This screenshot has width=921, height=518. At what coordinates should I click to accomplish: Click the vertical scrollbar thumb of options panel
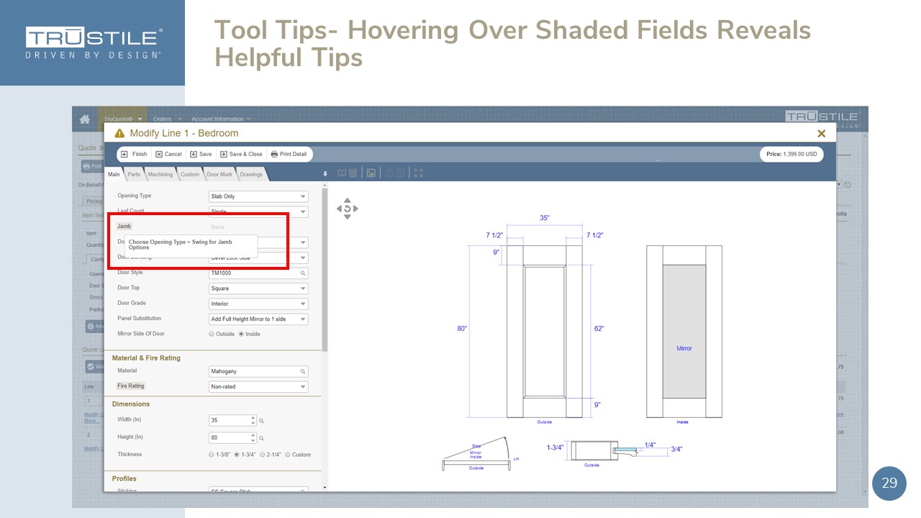click(324, 270)
